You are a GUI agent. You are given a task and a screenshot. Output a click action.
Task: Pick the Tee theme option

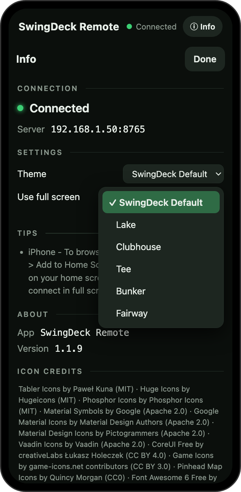[161, 269]
